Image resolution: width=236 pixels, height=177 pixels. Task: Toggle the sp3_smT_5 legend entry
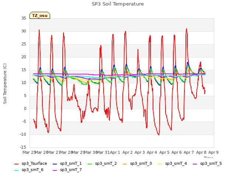pos(207,164)
